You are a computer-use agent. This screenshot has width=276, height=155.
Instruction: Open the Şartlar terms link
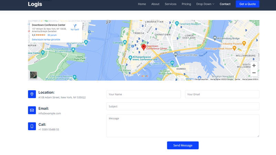[x=237, y=80]
